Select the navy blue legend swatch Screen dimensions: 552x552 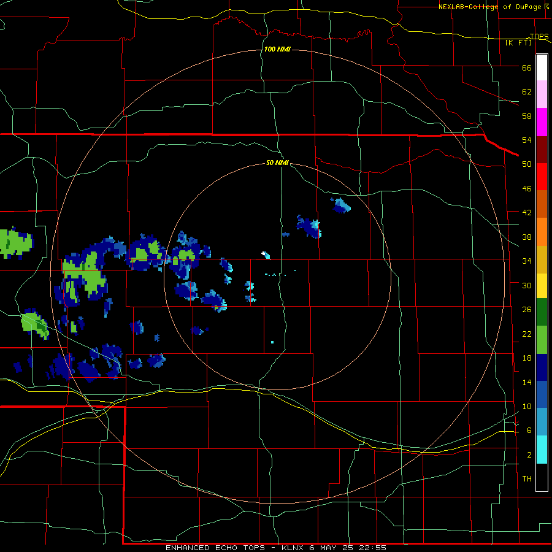[x=542, y=367]
